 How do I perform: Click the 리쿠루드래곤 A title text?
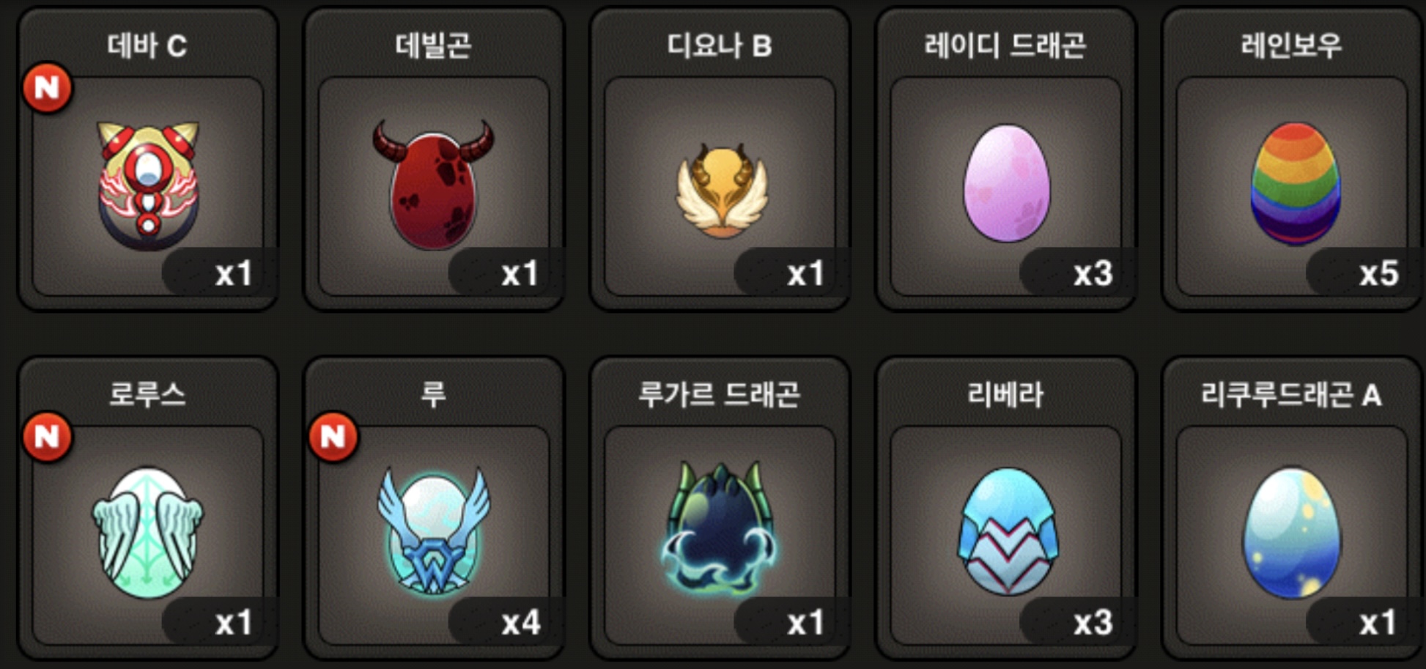point(1291,395)
